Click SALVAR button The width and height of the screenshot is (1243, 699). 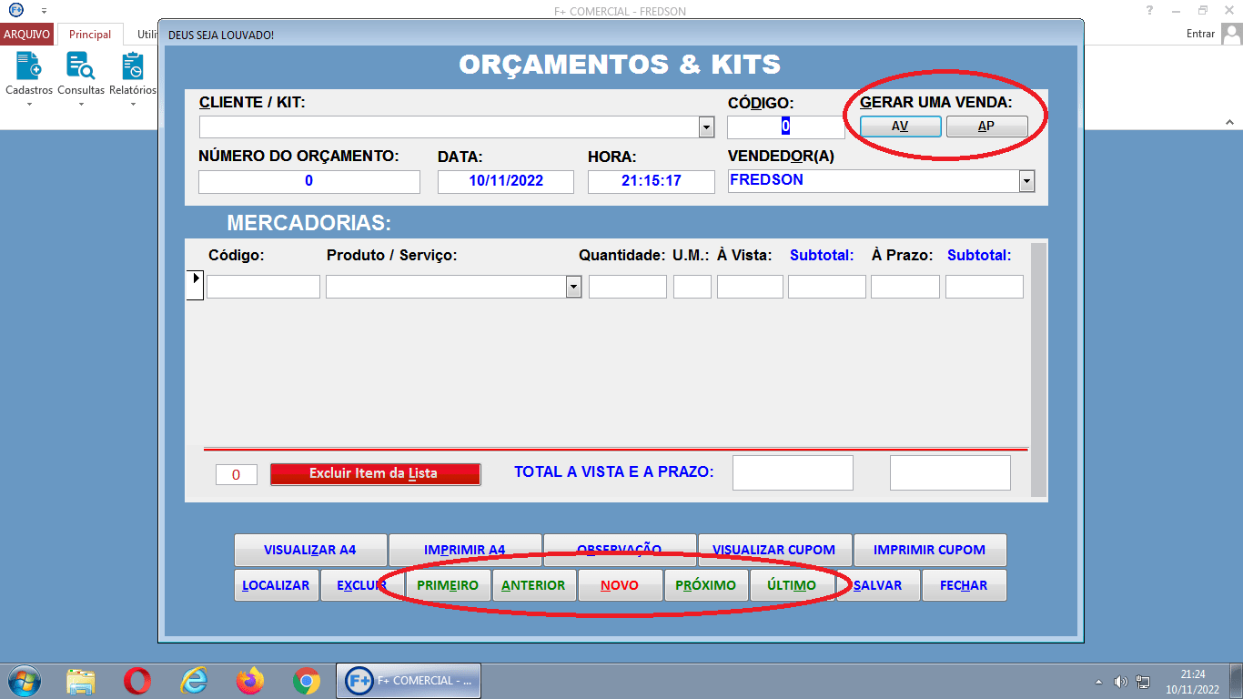878,585
